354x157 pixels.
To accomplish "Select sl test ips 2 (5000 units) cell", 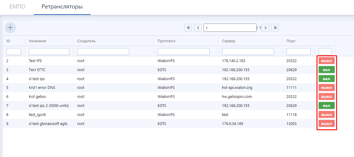I will click(x=49, y=106).
